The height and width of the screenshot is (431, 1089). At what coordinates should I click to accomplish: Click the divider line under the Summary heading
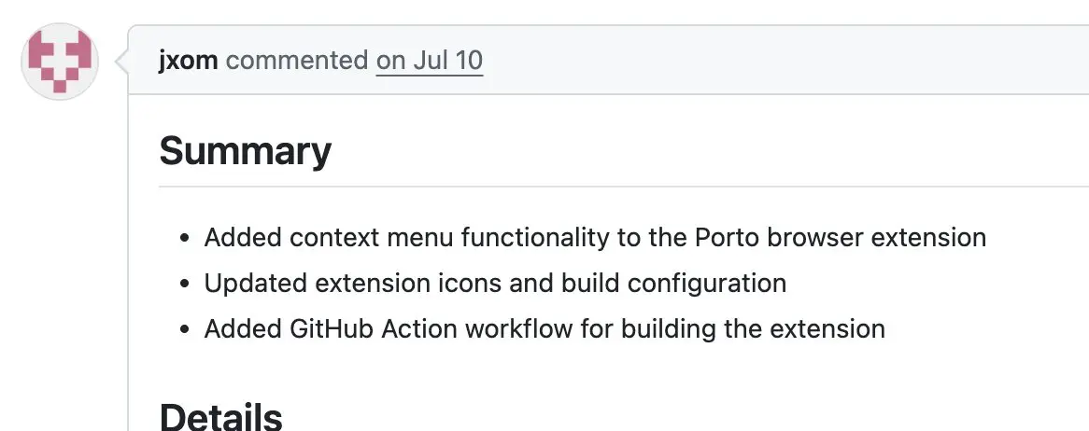click(x=624, y=186)
